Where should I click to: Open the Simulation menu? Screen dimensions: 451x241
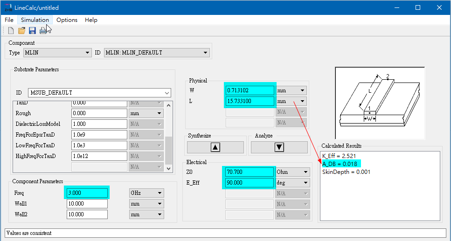(35, 20)
